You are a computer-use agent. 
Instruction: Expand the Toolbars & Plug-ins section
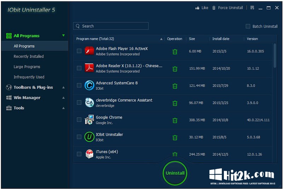(63, 87)
